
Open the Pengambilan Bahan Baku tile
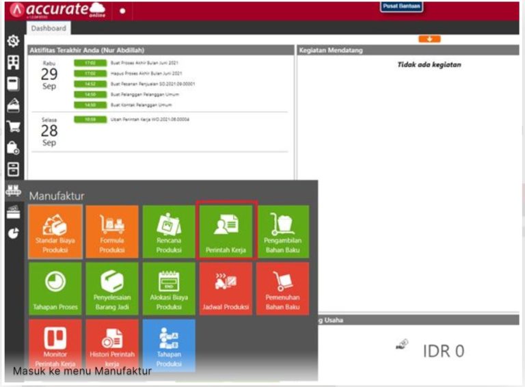click(x=283, y=232)
